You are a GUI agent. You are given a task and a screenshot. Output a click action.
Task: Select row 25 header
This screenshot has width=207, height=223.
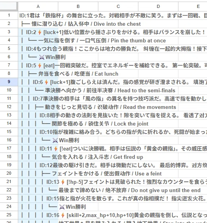coord(9,215)
